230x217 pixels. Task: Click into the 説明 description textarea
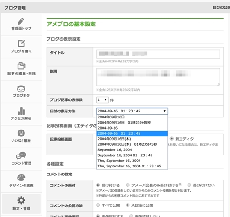(158, 77)
